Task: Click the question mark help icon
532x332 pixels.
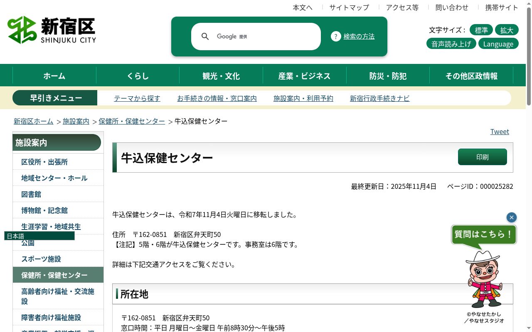Action: coord(336,37)
